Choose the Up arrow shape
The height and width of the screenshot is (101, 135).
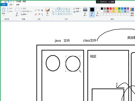(69, 11)
